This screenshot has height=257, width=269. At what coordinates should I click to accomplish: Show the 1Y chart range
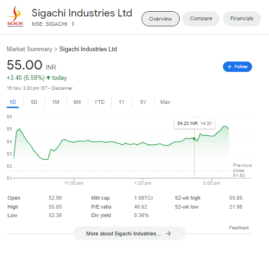(122, 102)
